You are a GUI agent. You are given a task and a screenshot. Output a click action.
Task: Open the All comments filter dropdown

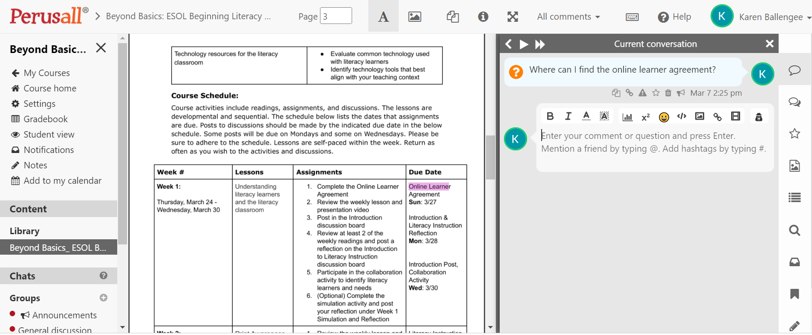click(568, 17)
